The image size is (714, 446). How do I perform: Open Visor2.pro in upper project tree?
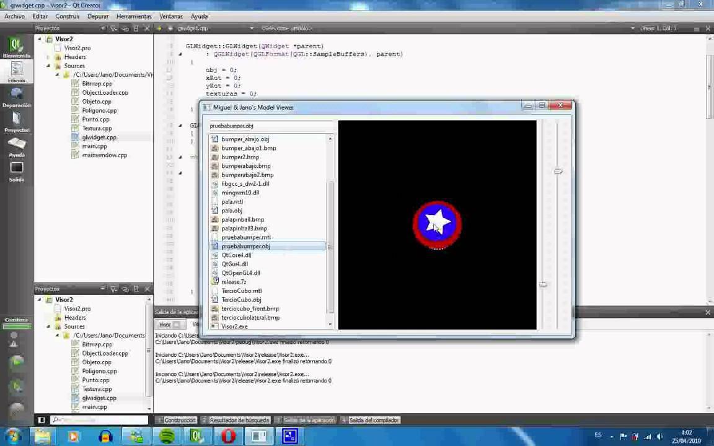tap(77, 48)
